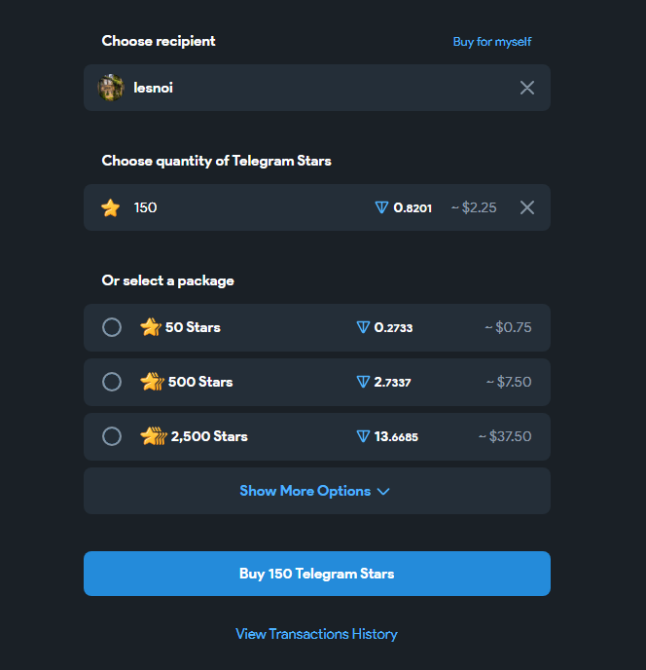
Task: Click the star icon of 50 Stars package
Action: tap(150, 327)
